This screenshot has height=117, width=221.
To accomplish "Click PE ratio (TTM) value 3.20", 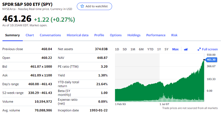I will (104, 67).
